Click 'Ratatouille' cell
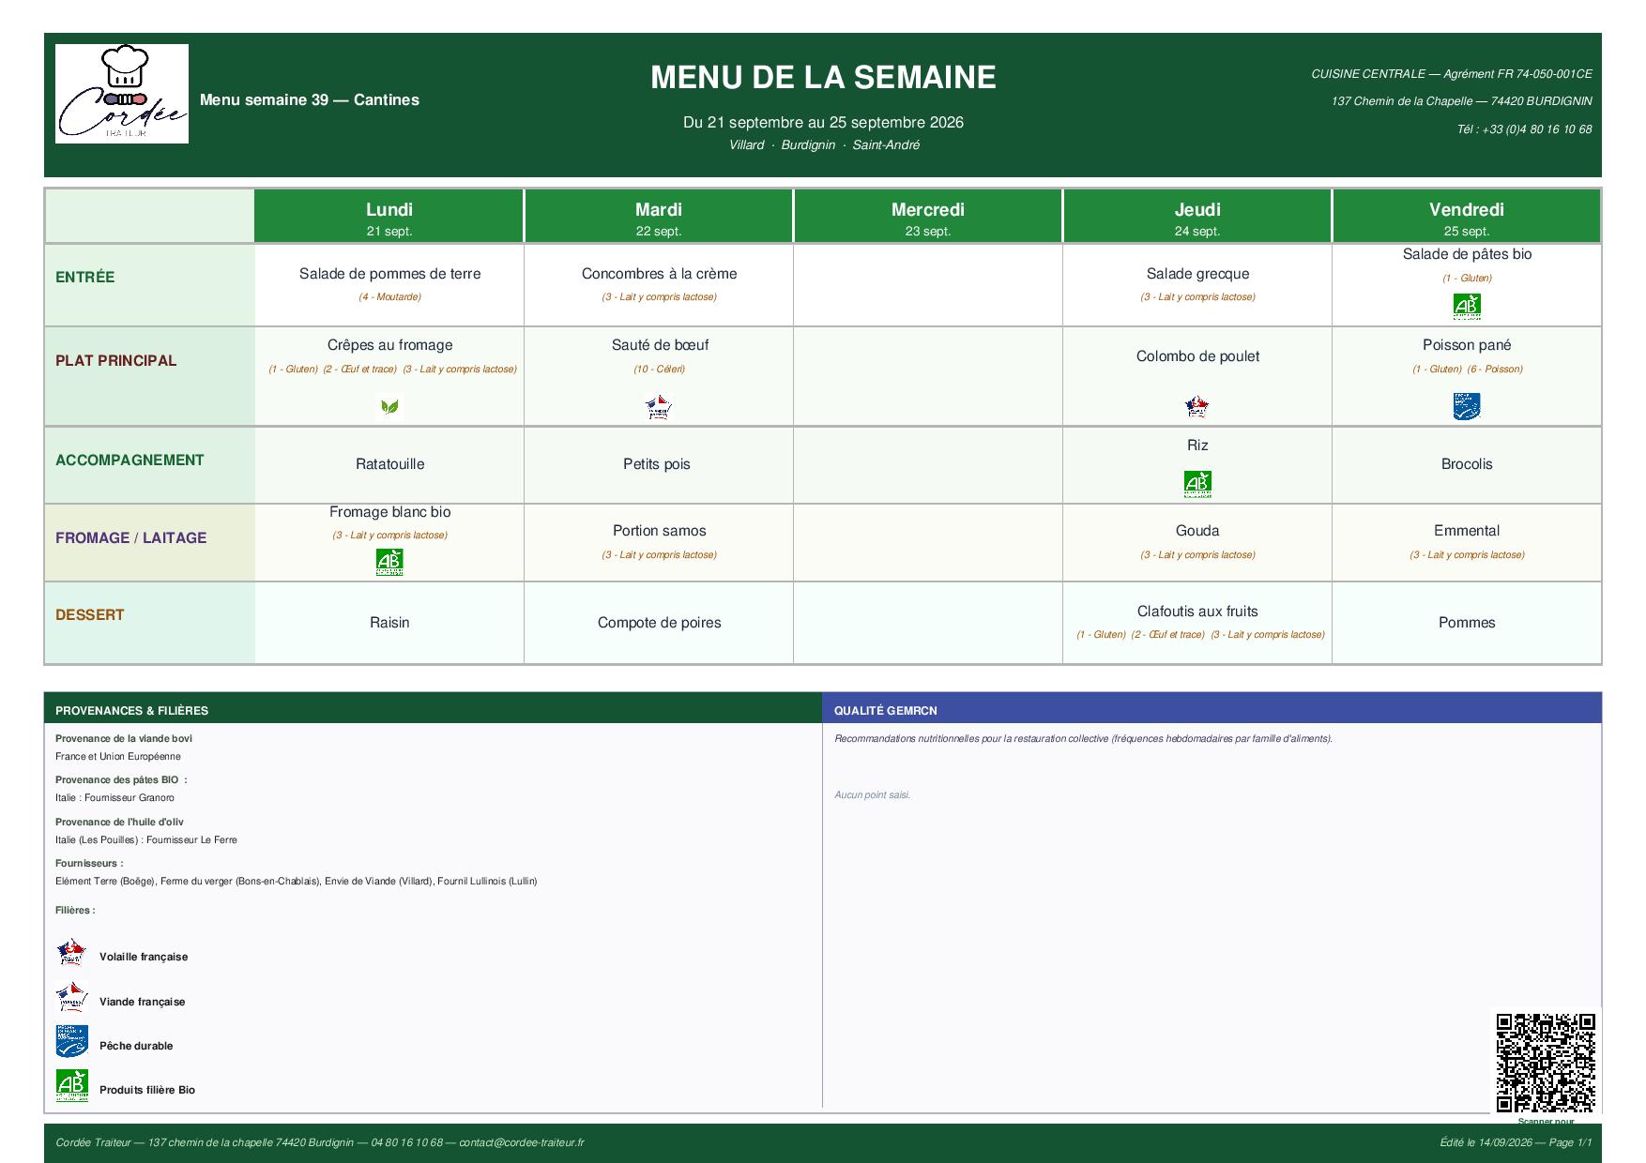The width and height of the screenshot is (1646, 1163). [x=389, y=464]
